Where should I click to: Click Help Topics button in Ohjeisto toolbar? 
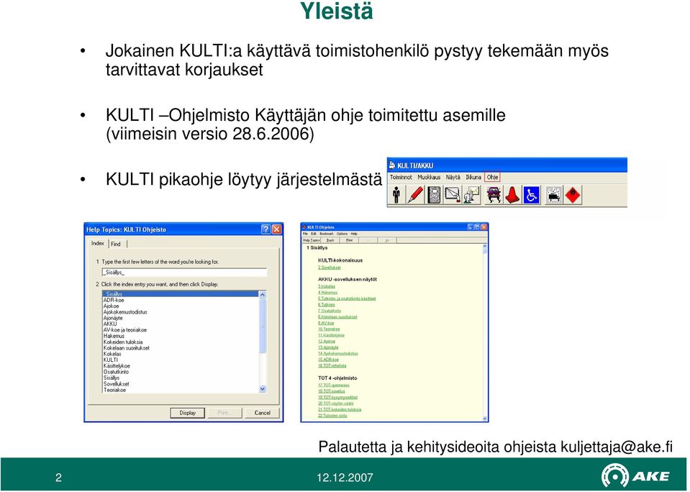point(311,240)
